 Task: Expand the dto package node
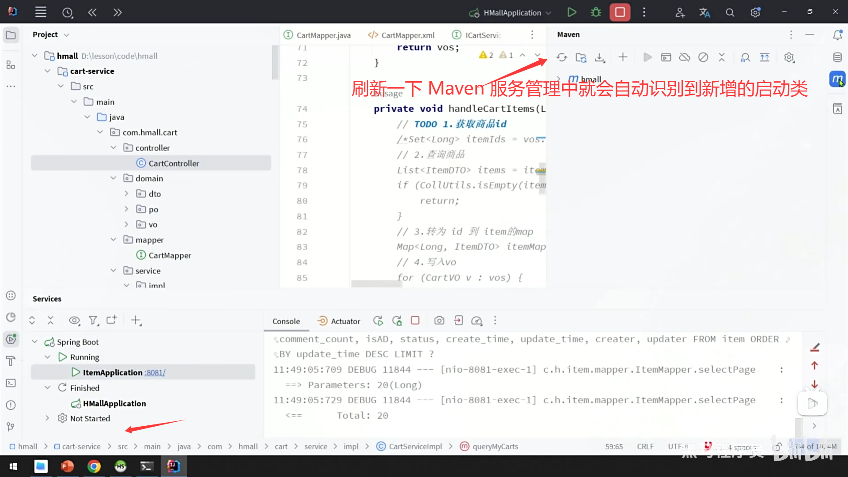127,193
